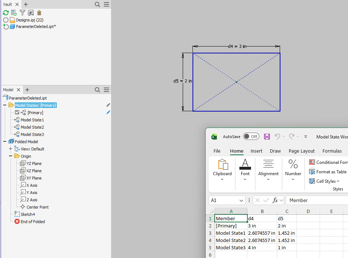
Task: Click the Excel redo arrow
Action: 292,136
